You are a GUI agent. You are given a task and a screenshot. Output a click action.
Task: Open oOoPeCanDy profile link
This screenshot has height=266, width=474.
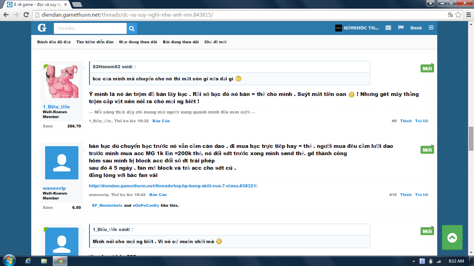point(146,205)
